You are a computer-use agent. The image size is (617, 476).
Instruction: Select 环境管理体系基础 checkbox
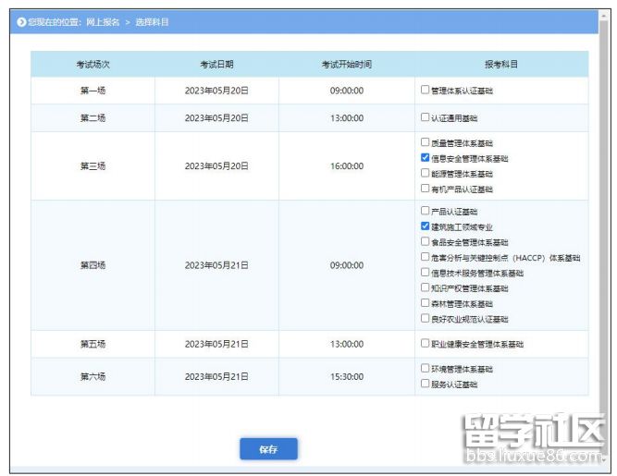click(x=426, y=368)
